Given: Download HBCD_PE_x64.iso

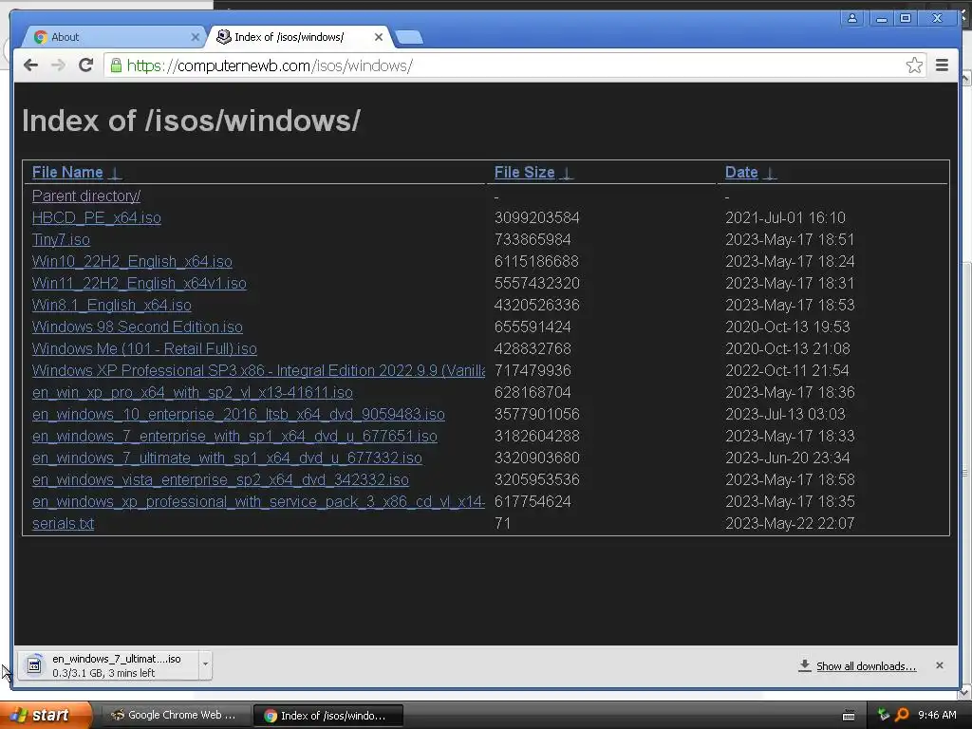Looking at the screenshot, I should [96, 217].
